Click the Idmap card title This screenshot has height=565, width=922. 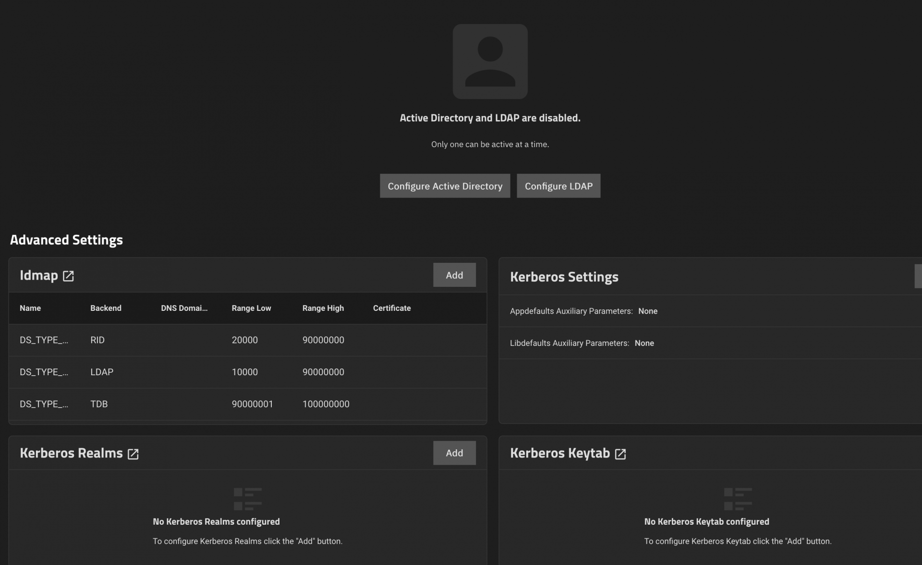39,275
